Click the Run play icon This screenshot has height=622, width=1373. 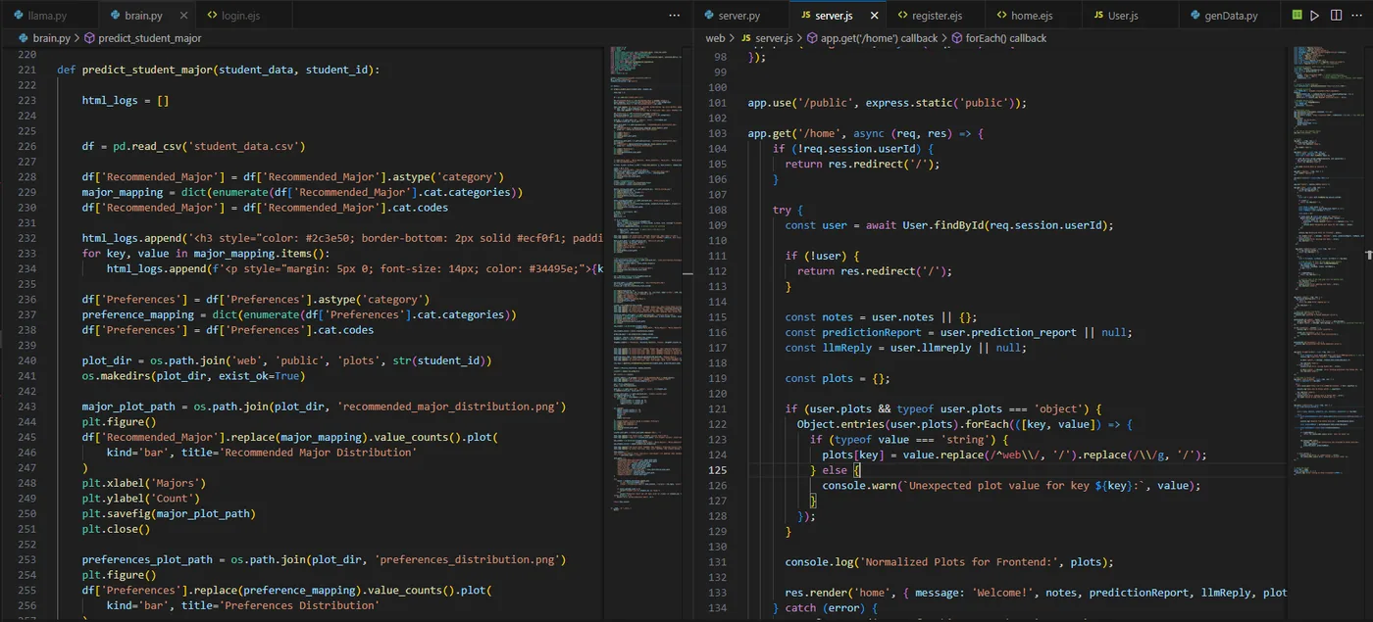click(1315, 16)
